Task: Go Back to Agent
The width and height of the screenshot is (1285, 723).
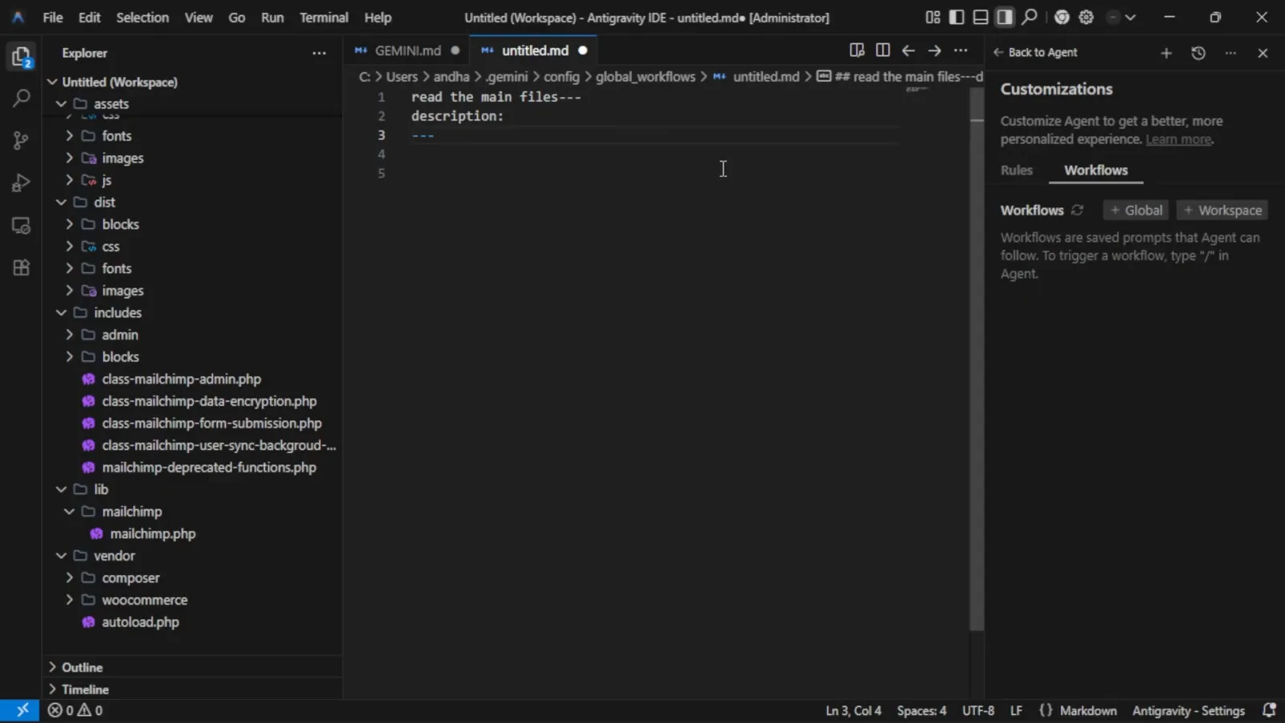Action: [1035, 52]
